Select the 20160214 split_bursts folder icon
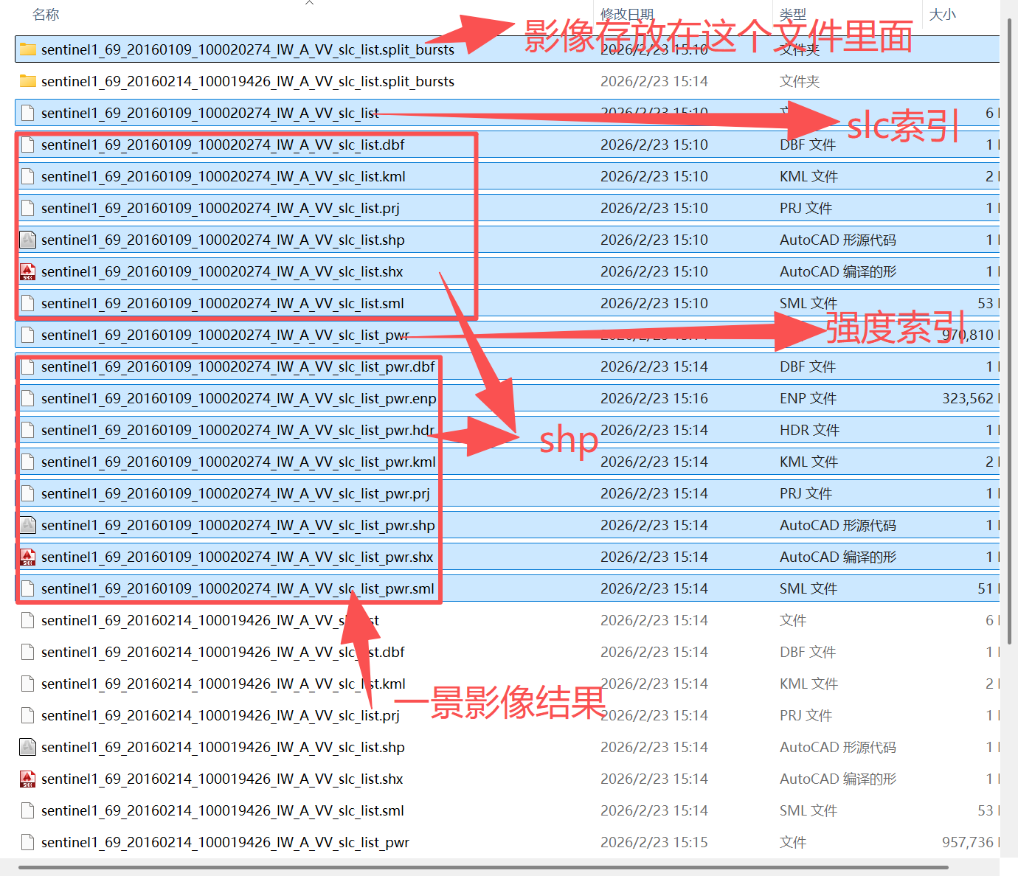The height and width of the screenshot is (876, 1018). point(28,81)
